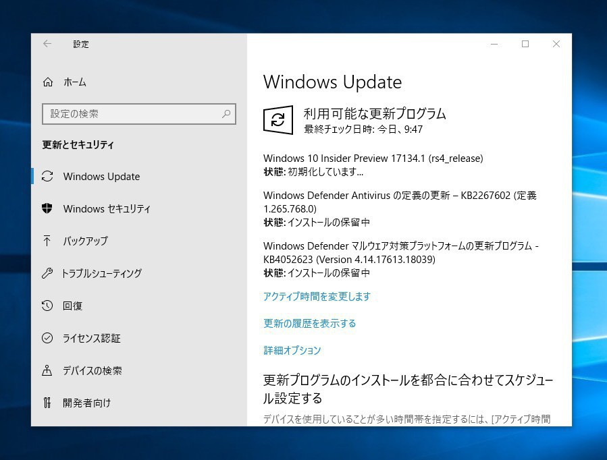Click the search magnifier icon
This screenshot has width=607, height=460.
pos(226,113)
